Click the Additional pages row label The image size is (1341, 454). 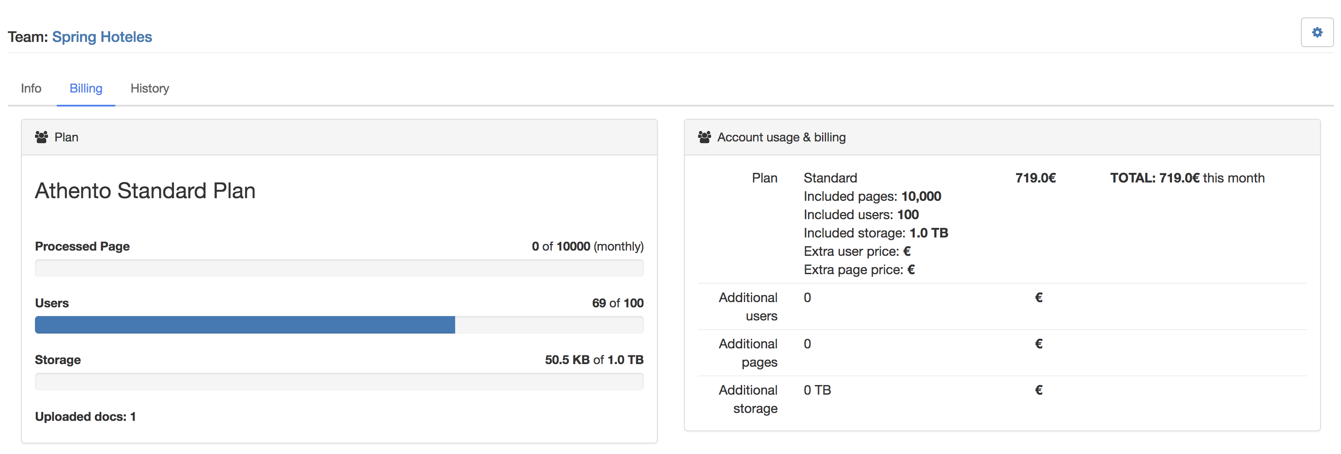[748, 353]
